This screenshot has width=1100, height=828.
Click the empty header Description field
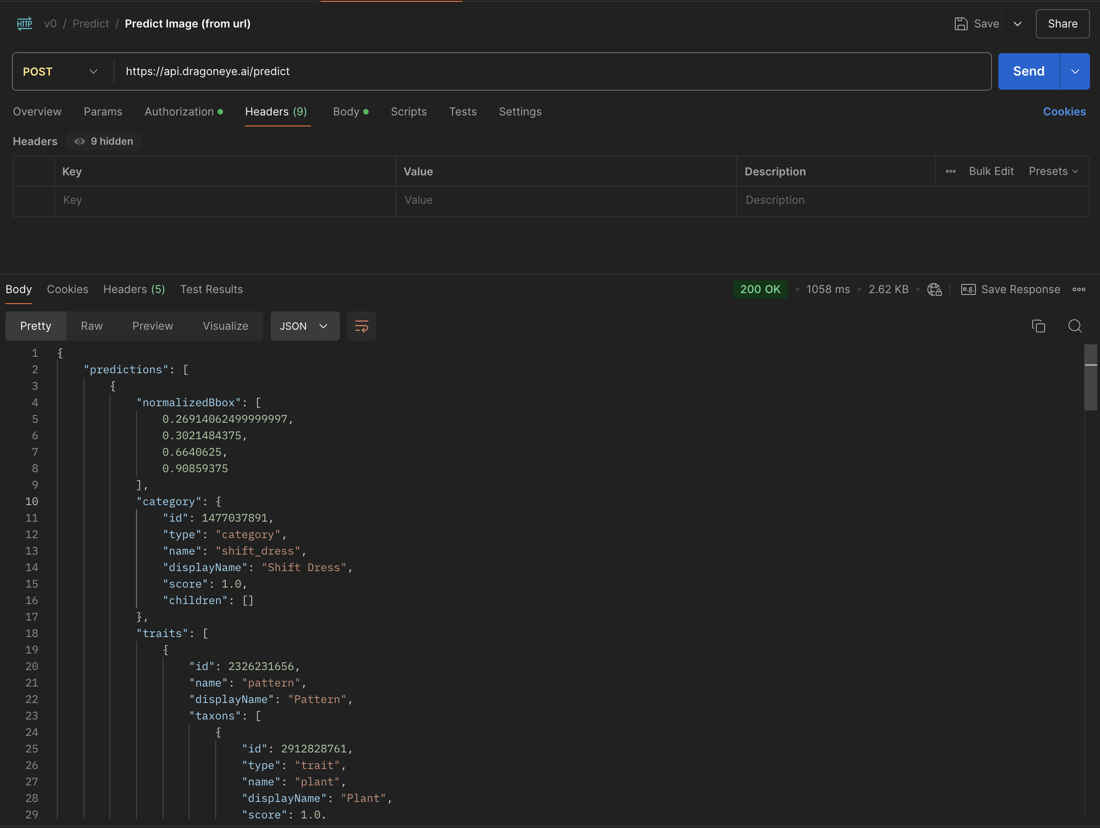[913, 201]
